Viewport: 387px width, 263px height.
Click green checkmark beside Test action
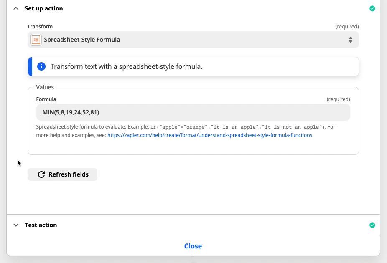[372, 225]
